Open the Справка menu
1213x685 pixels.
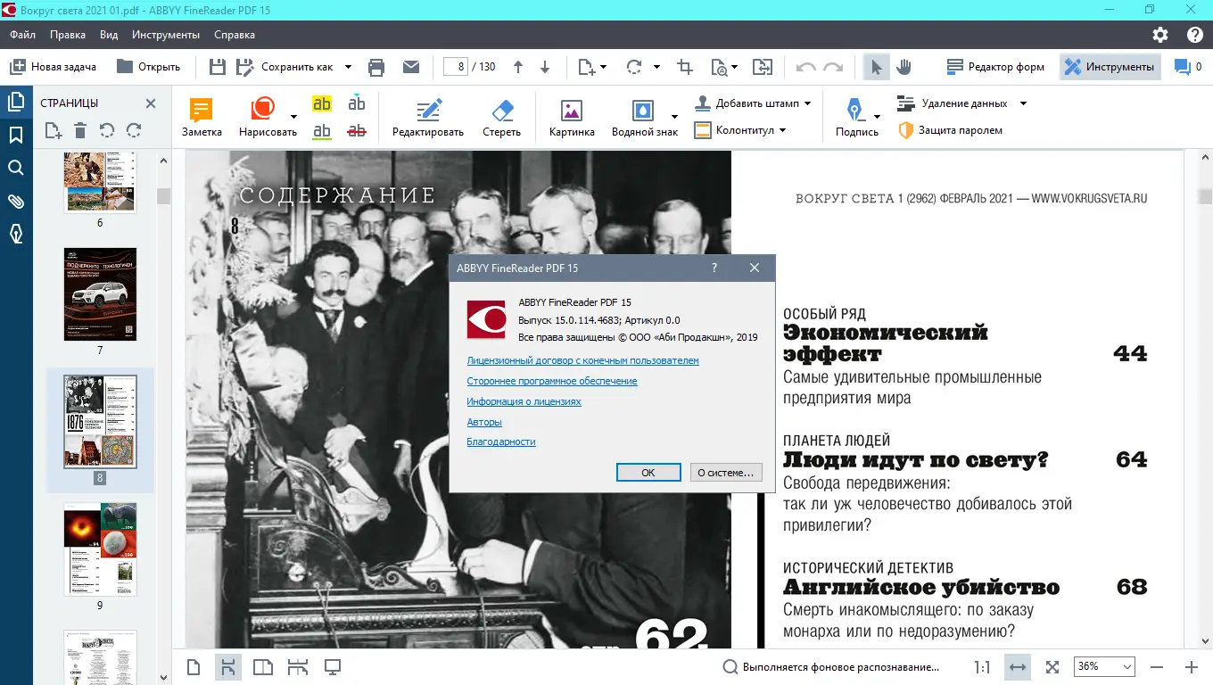[x=235, y=35]
